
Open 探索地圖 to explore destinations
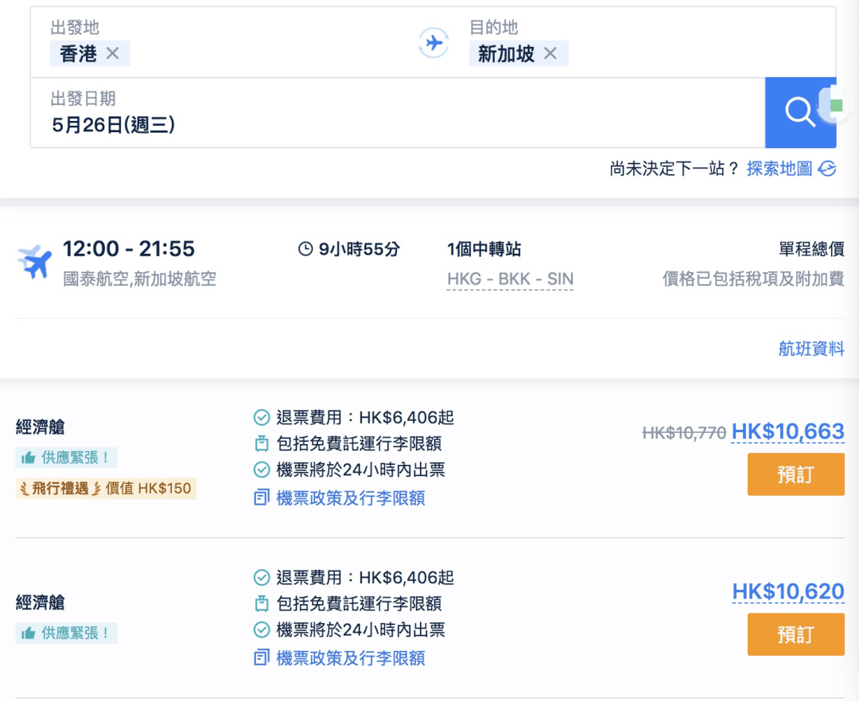pos(778,169)
